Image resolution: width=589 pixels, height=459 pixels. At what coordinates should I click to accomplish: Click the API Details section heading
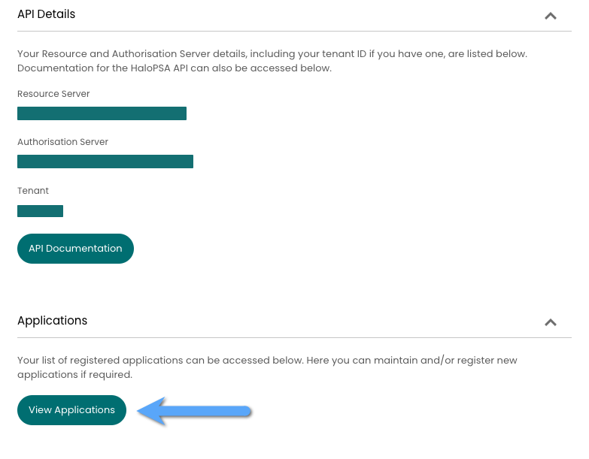46,14
